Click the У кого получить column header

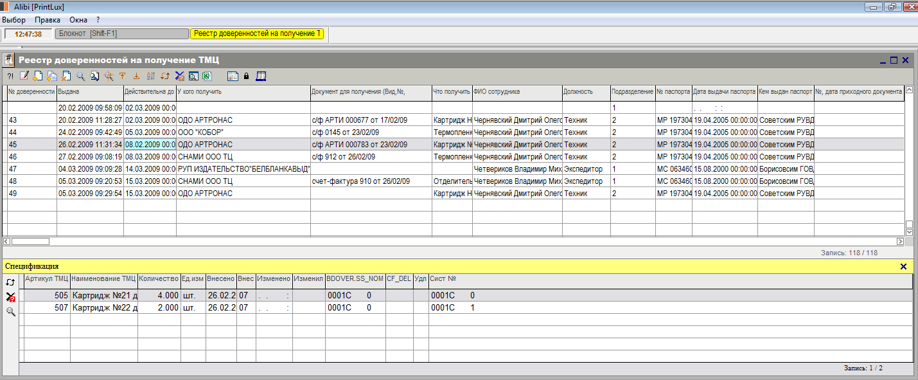click(243, 92)
